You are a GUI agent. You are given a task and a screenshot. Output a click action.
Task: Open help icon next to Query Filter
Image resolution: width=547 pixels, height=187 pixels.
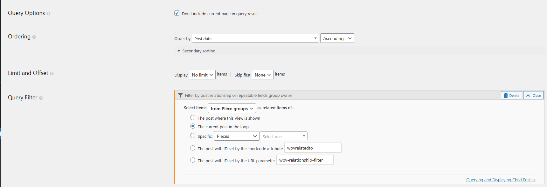tap(41, 98)
